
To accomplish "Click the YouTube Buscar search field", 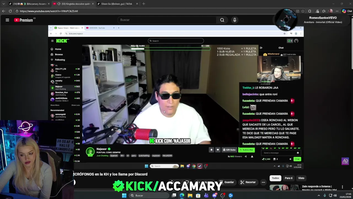I will pos(167,20).
